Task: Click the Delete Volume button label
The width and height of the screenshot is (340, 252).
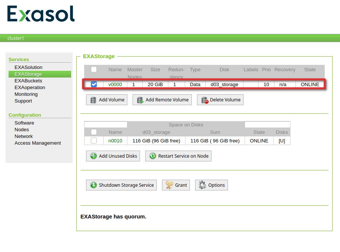Action: tap(225, 100)
